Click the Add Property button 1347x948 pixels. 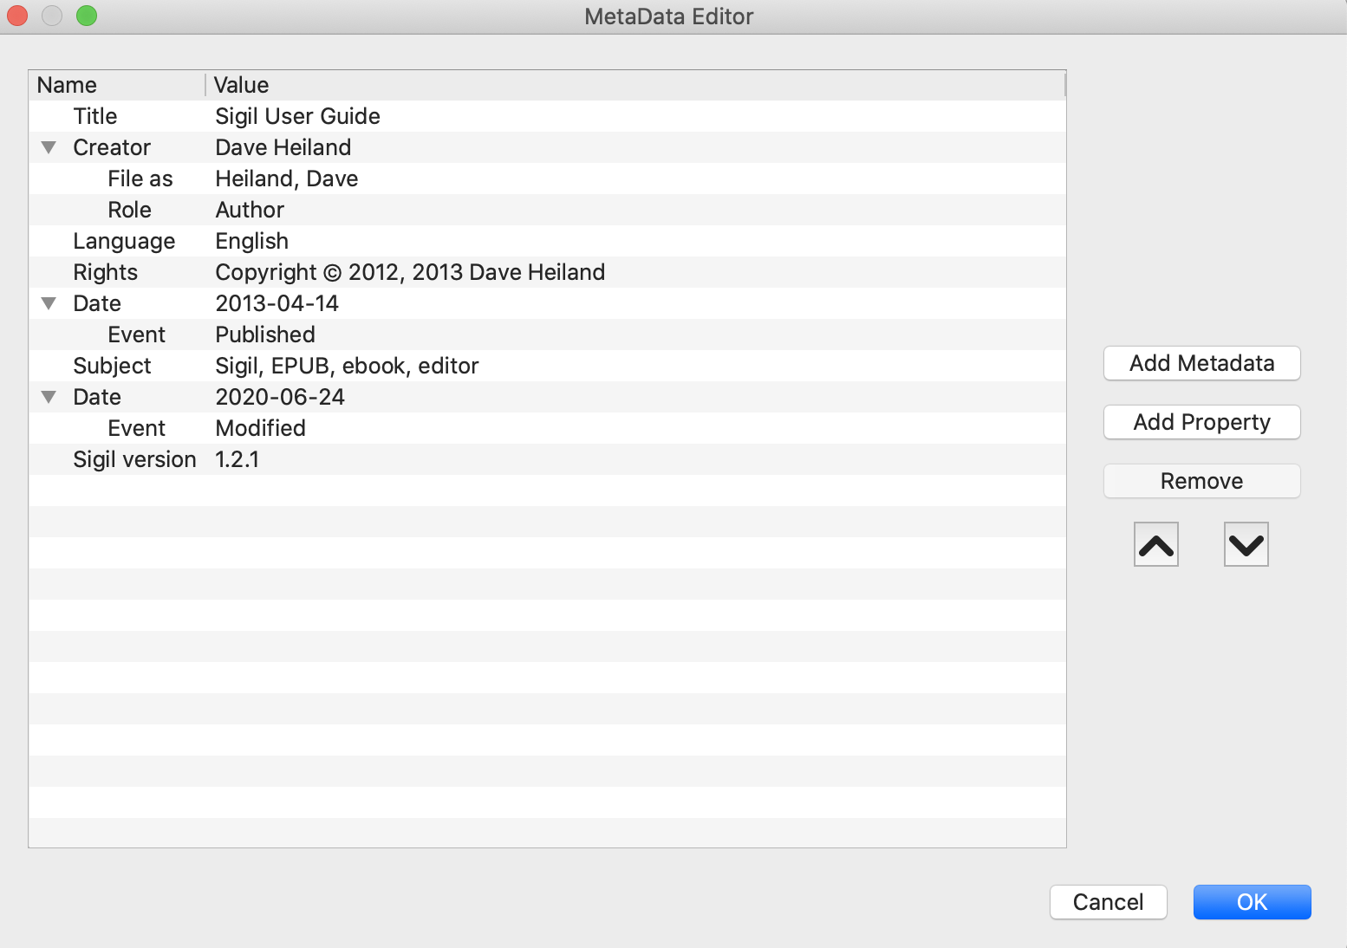1201,422
